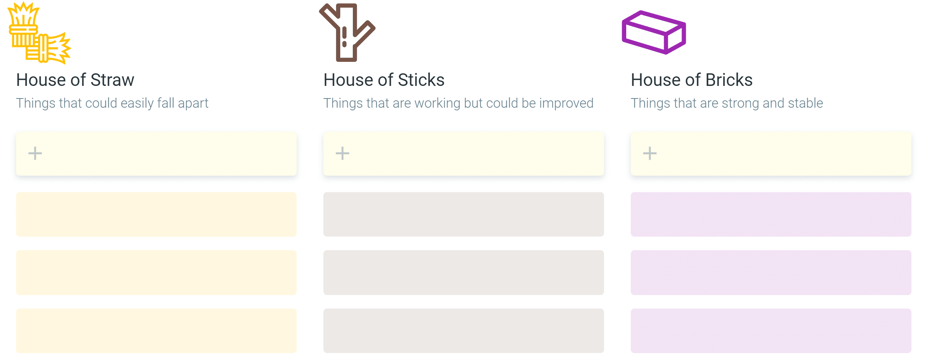The width and height of the screenshot is (929, 360).
Task: Click 'Things that are working but could be improved' subtitle
Action: [459, 103]
